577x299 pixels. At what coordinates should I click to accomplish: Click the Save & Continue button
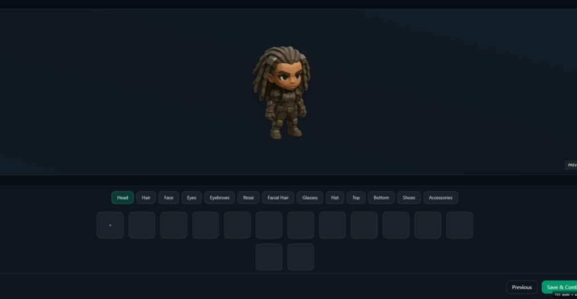tap(560, 287)
